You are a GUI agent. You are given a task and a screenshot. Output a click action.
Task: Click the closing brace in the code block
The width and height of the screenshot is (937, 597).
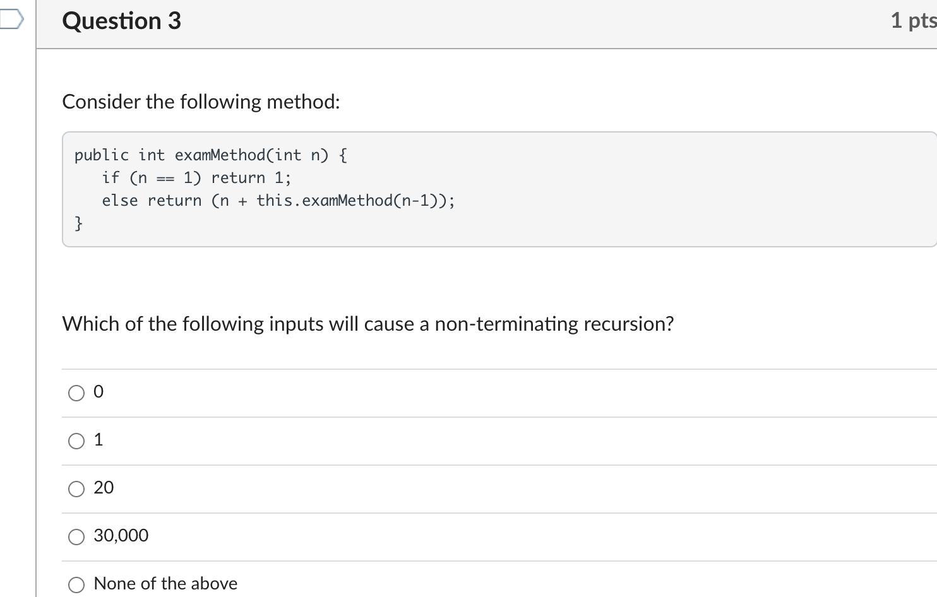point(78,223)
